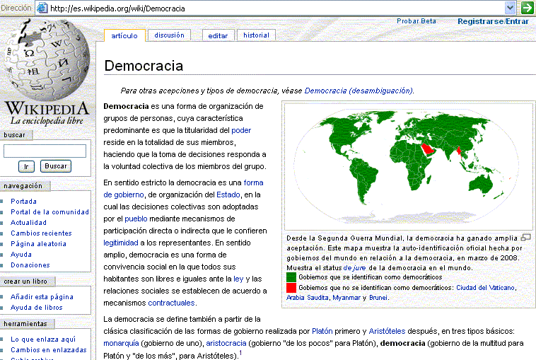
Task: Open Ayuda de libros link
Action: 37,308
